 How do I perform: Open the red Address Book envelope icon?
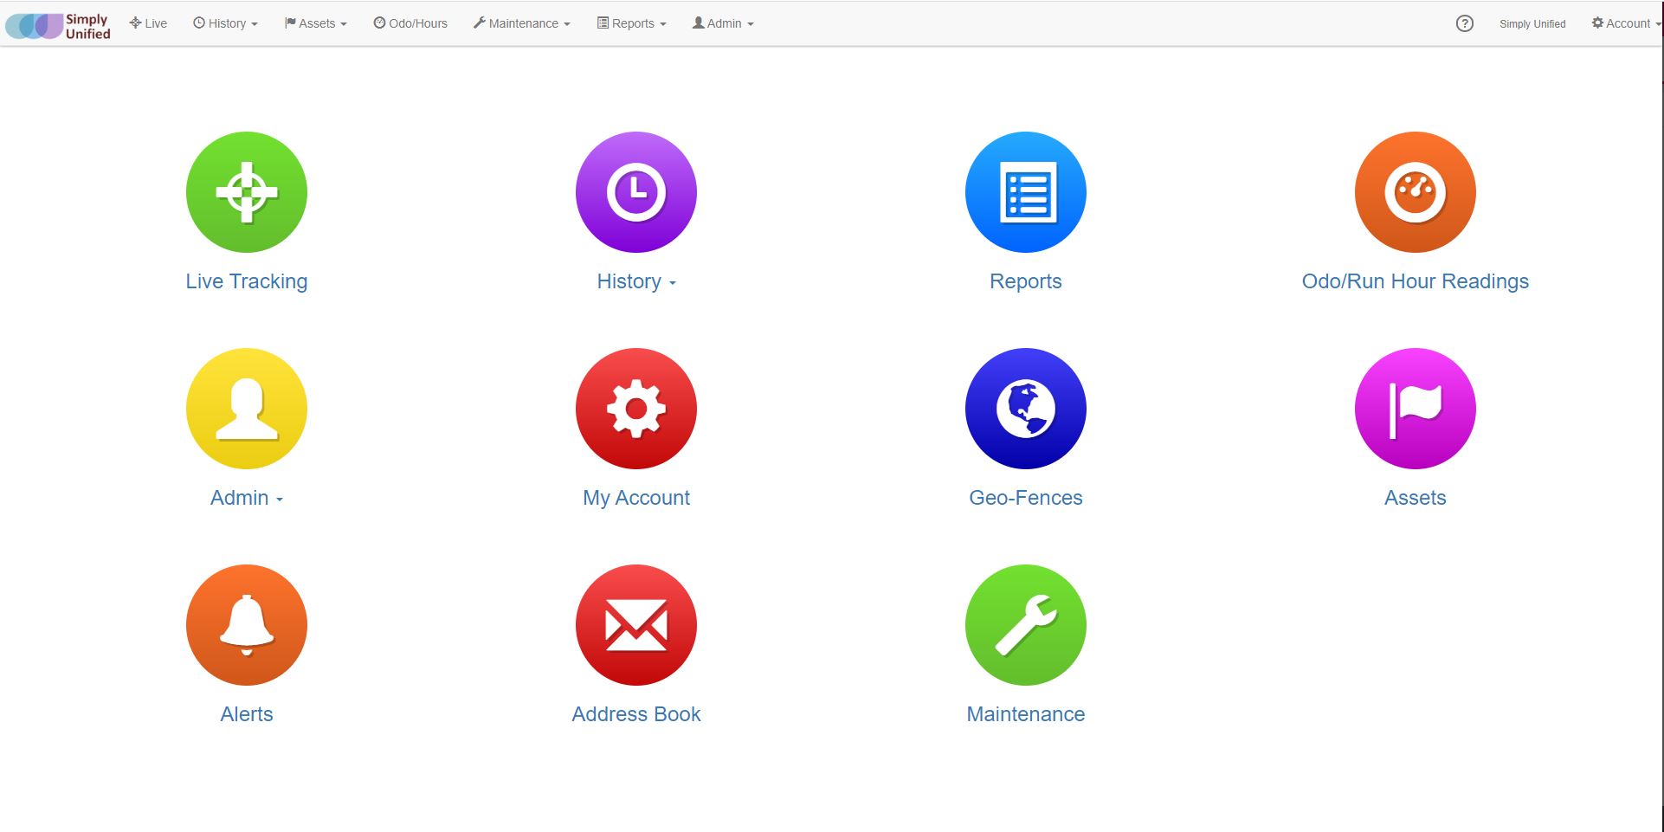pos(636,625)
